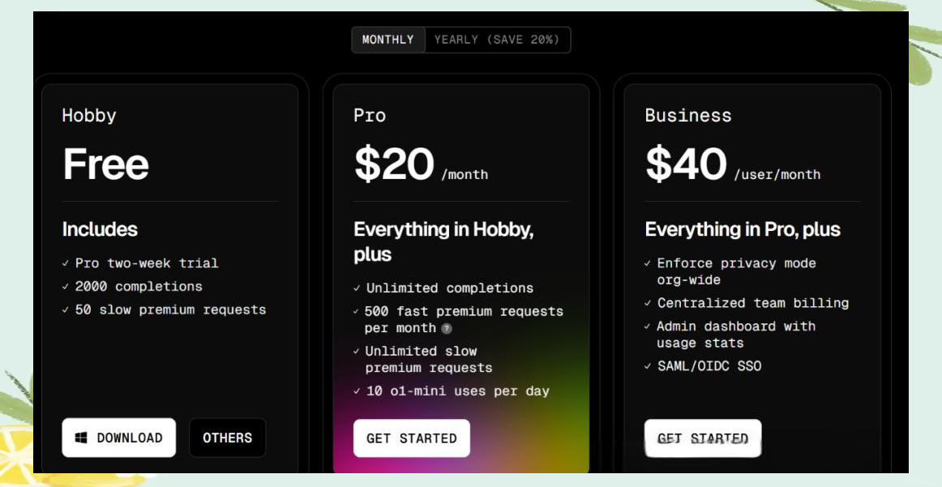The height and width of the screenshot is (487, 942).
Task: Click Get Started under the Pro plan
Action: point(411,438)
